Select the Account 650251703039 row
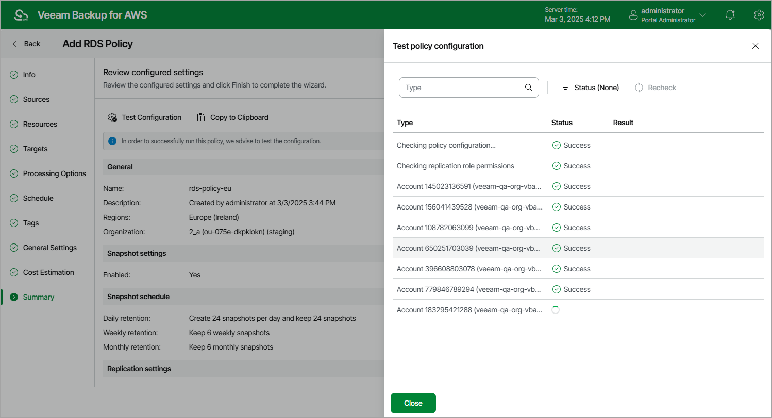 pyautogui.click(x=468, y=248)
